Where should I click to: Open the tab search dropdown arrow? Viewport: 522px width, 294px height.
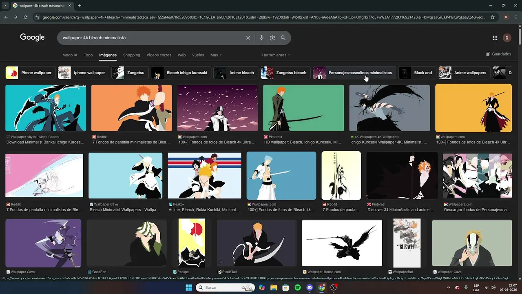click(x=5, y=5)
